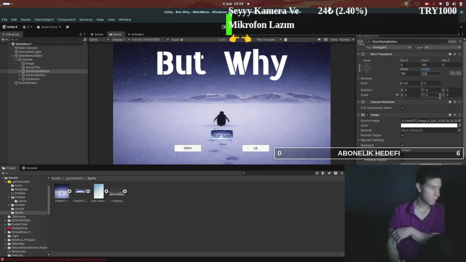This screenshot has height=262, width=466.
Task: Toggle the Stats overlay in Game view
Action: (x=333, y=39)
